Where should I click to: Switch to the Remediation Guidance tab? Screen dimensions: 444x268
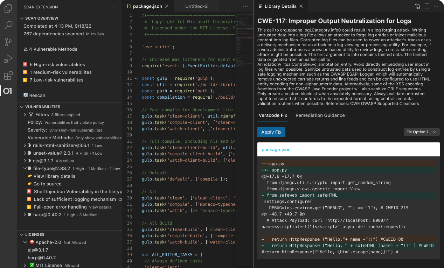point(320,115)
